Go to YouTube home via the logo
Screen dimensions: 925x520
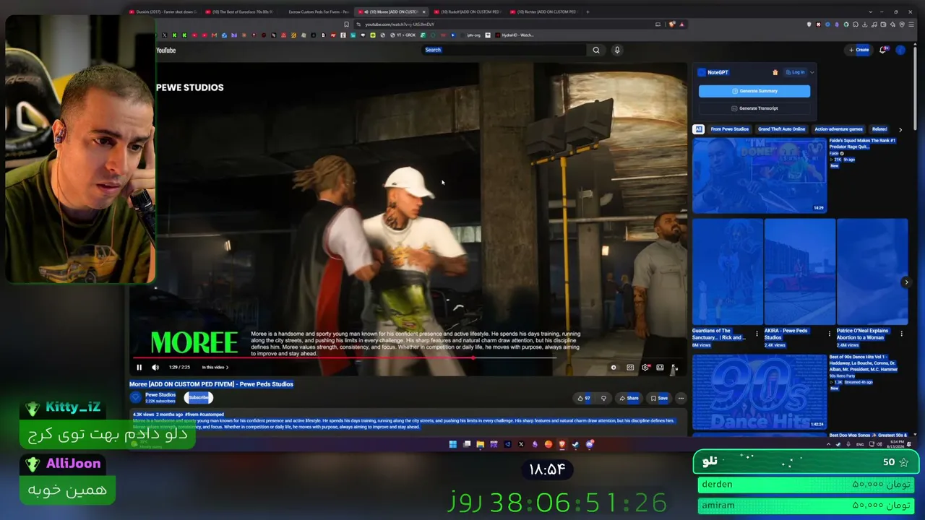166,51
